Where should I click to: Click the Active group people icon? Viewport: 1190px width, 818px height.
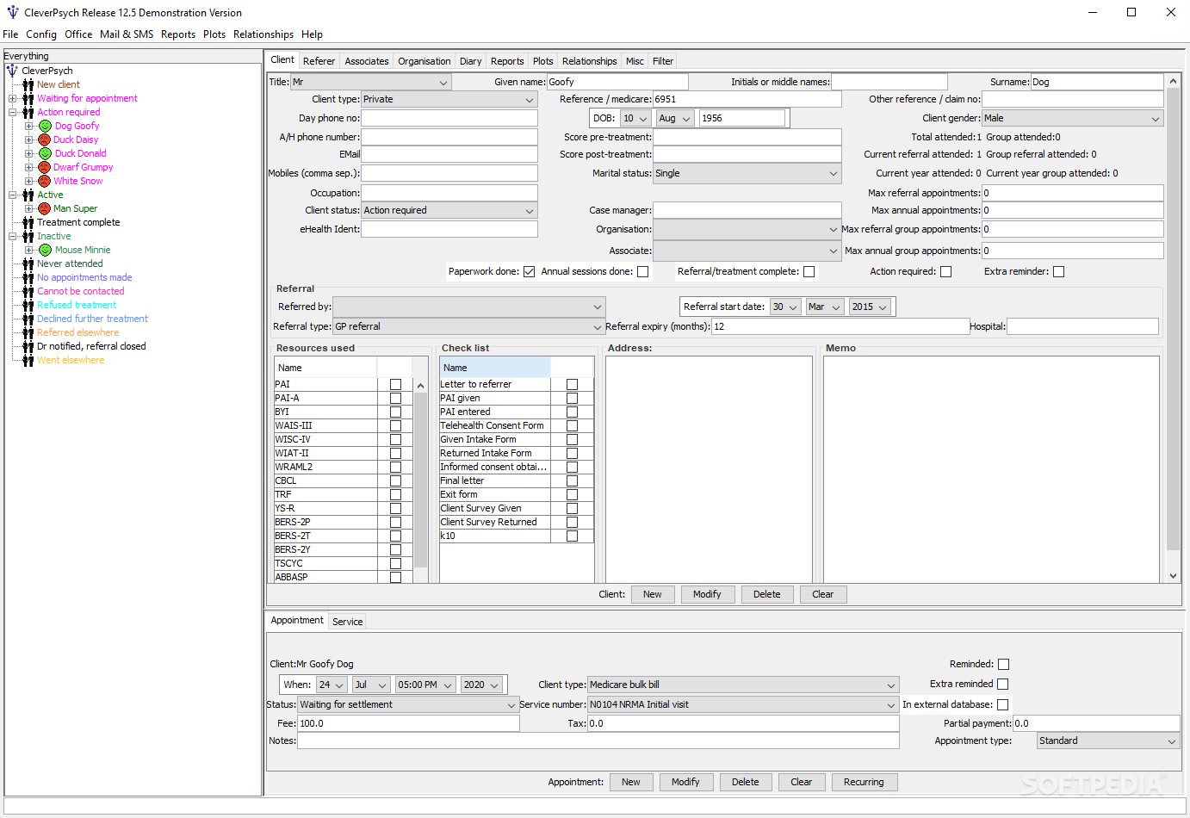click(28, 195)
